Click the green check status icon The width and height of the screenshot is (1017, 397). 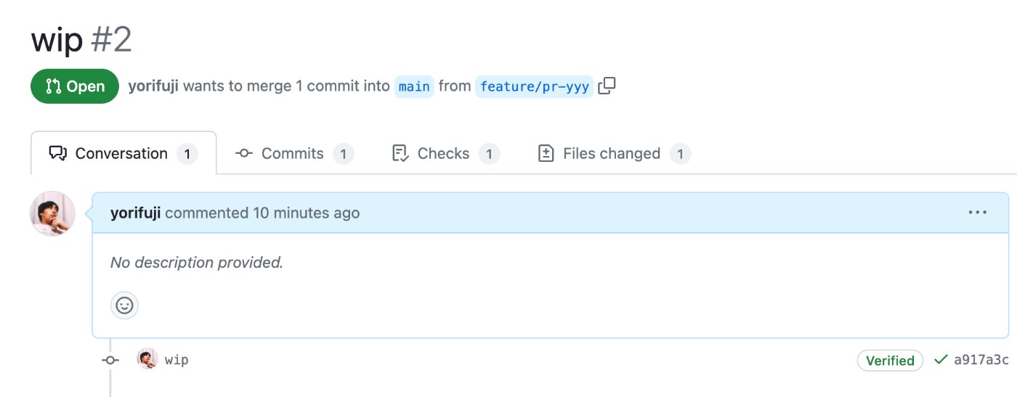click(941, 359)
